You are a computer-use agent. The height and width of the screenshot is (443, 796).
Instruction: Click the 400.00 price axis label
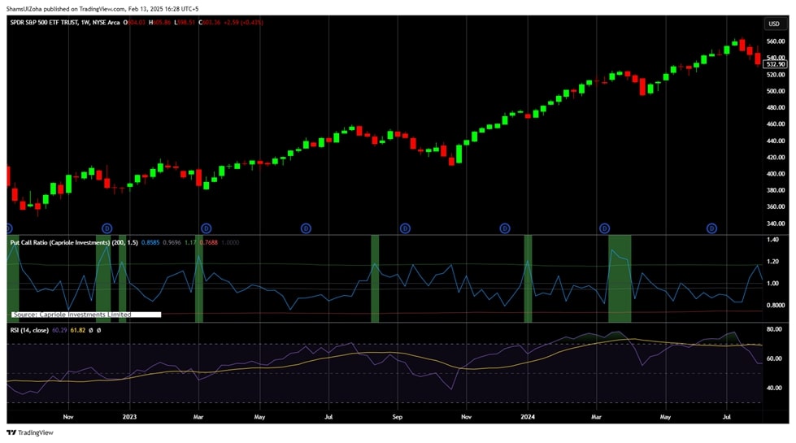click(776, 174)
